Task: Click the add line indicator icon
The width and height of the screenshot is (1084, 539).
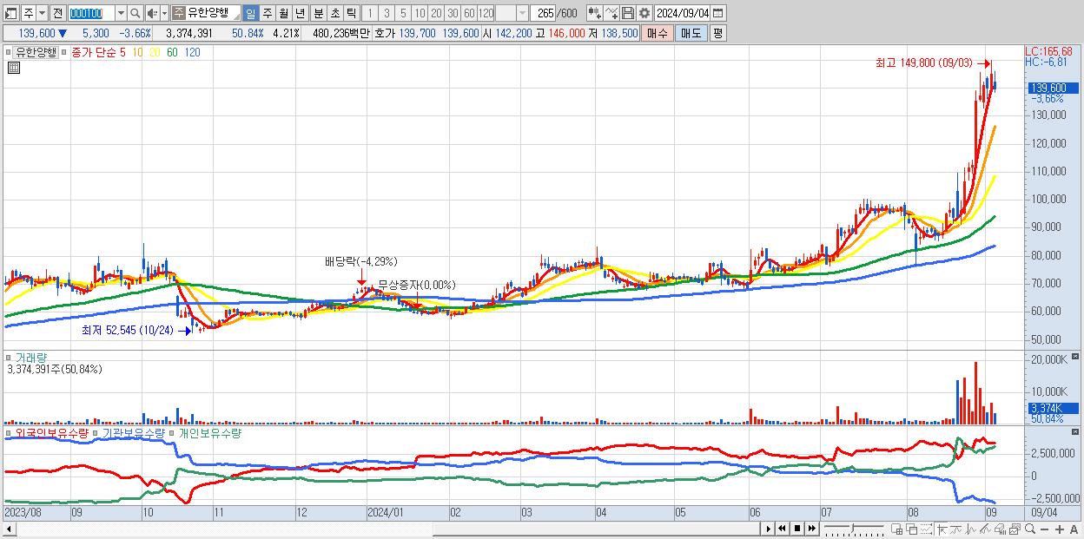Action: click(611, 13)
